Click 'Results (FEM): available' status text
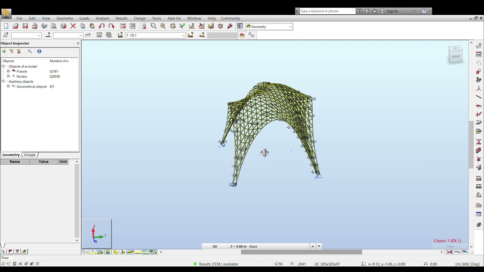The image size is (484, 272). point(219,264)
